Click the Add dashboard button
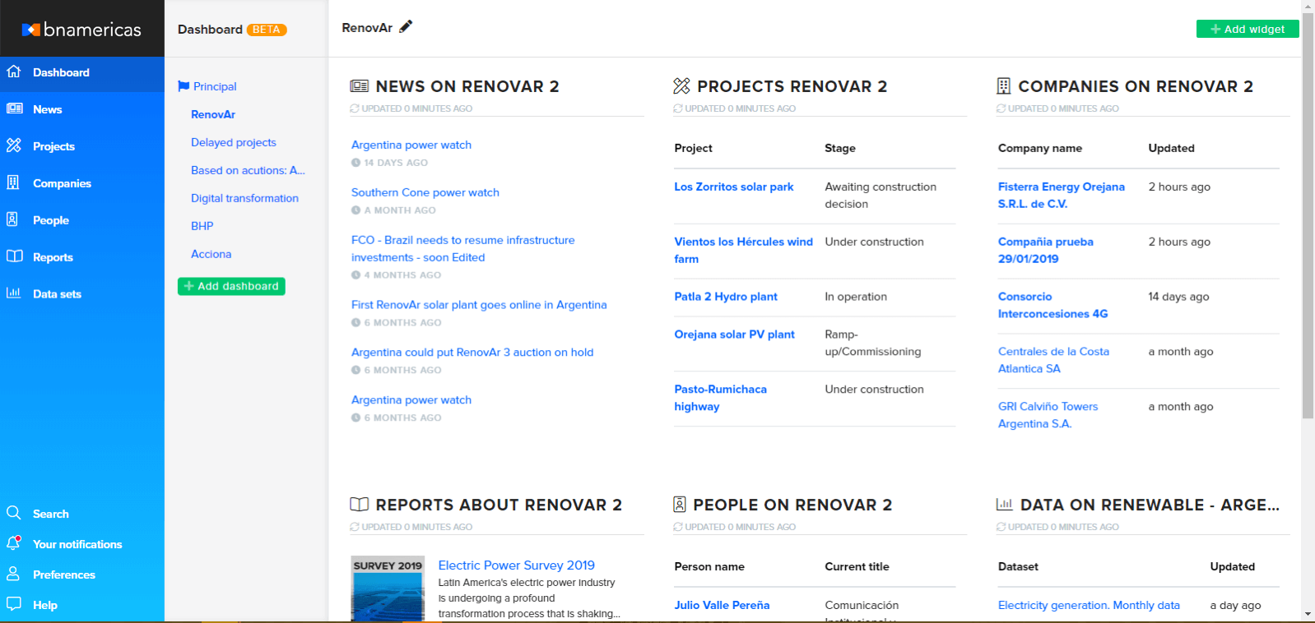The image size is (1315, 623). (231, 286)
